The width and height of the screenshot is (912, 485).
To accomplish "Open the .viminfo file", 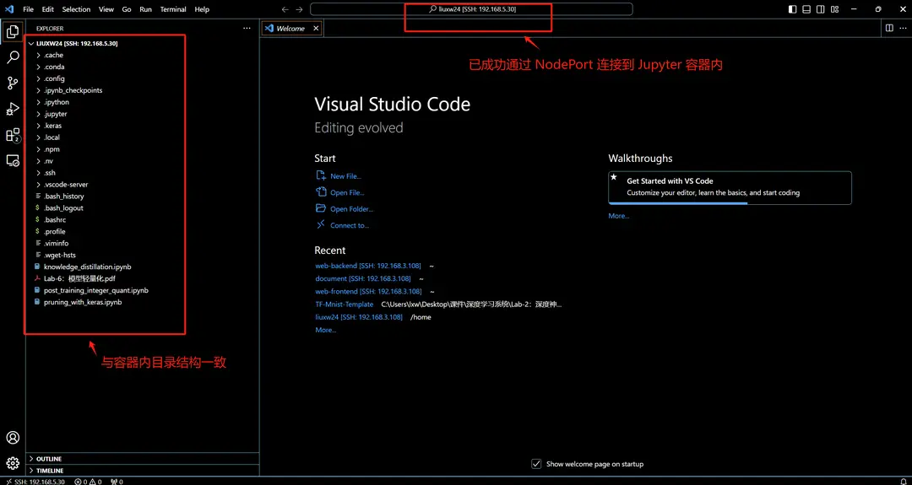I will (56, 243).
